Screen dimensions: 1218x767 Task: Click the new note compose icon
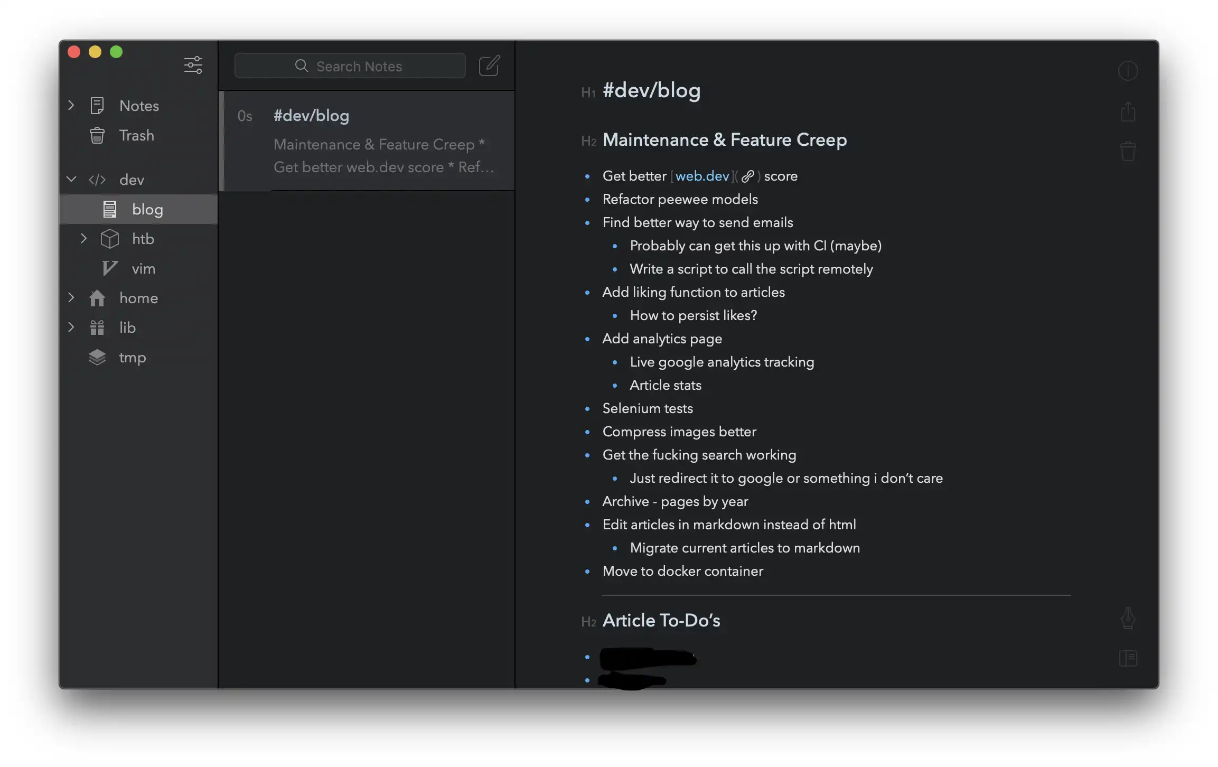[x=489, y=66]
